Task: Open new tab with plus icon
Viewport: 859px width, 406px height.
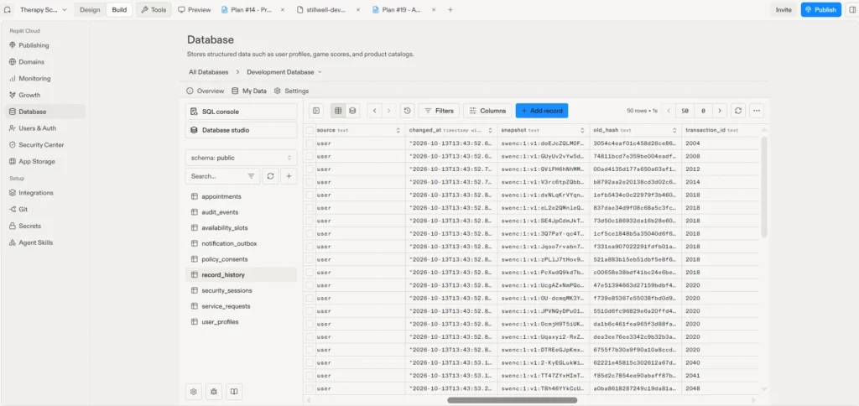Action: coord(450,10)
